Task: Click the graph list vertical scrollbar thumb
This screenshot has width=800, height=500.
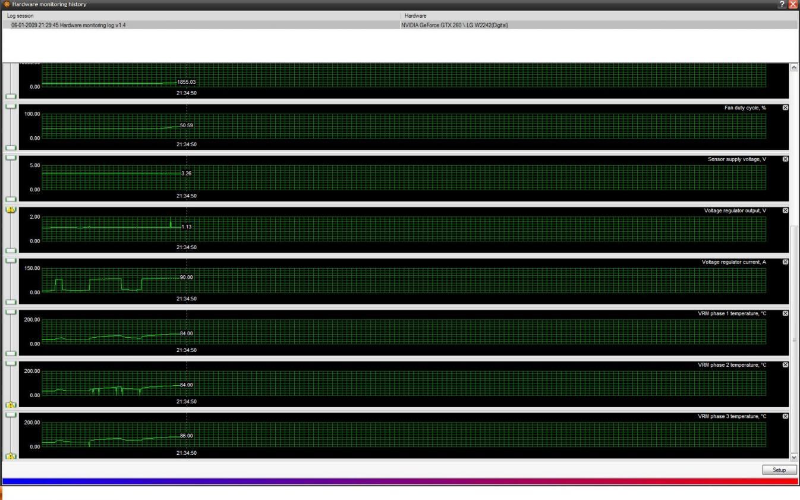Action: 795,339
